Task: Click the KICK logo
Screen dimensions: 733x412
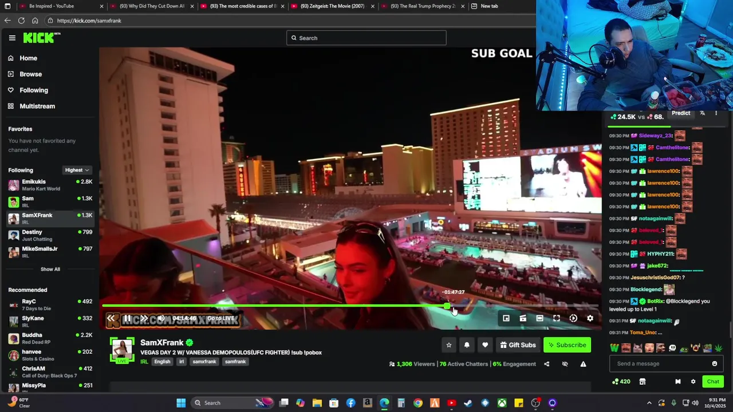Action: (41, 38)
